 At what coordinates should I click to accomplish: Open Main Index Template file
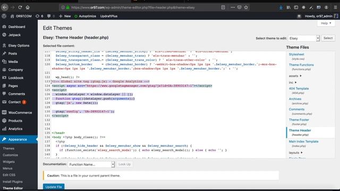[x=303, y=142]
